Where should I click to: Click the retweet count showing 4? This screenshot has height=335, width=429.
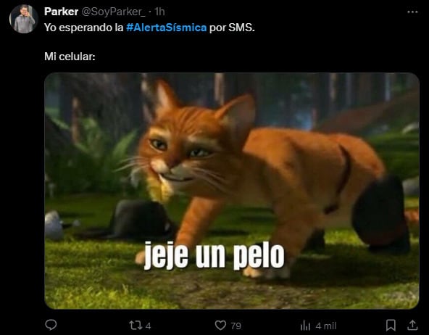tap(148, 326)
